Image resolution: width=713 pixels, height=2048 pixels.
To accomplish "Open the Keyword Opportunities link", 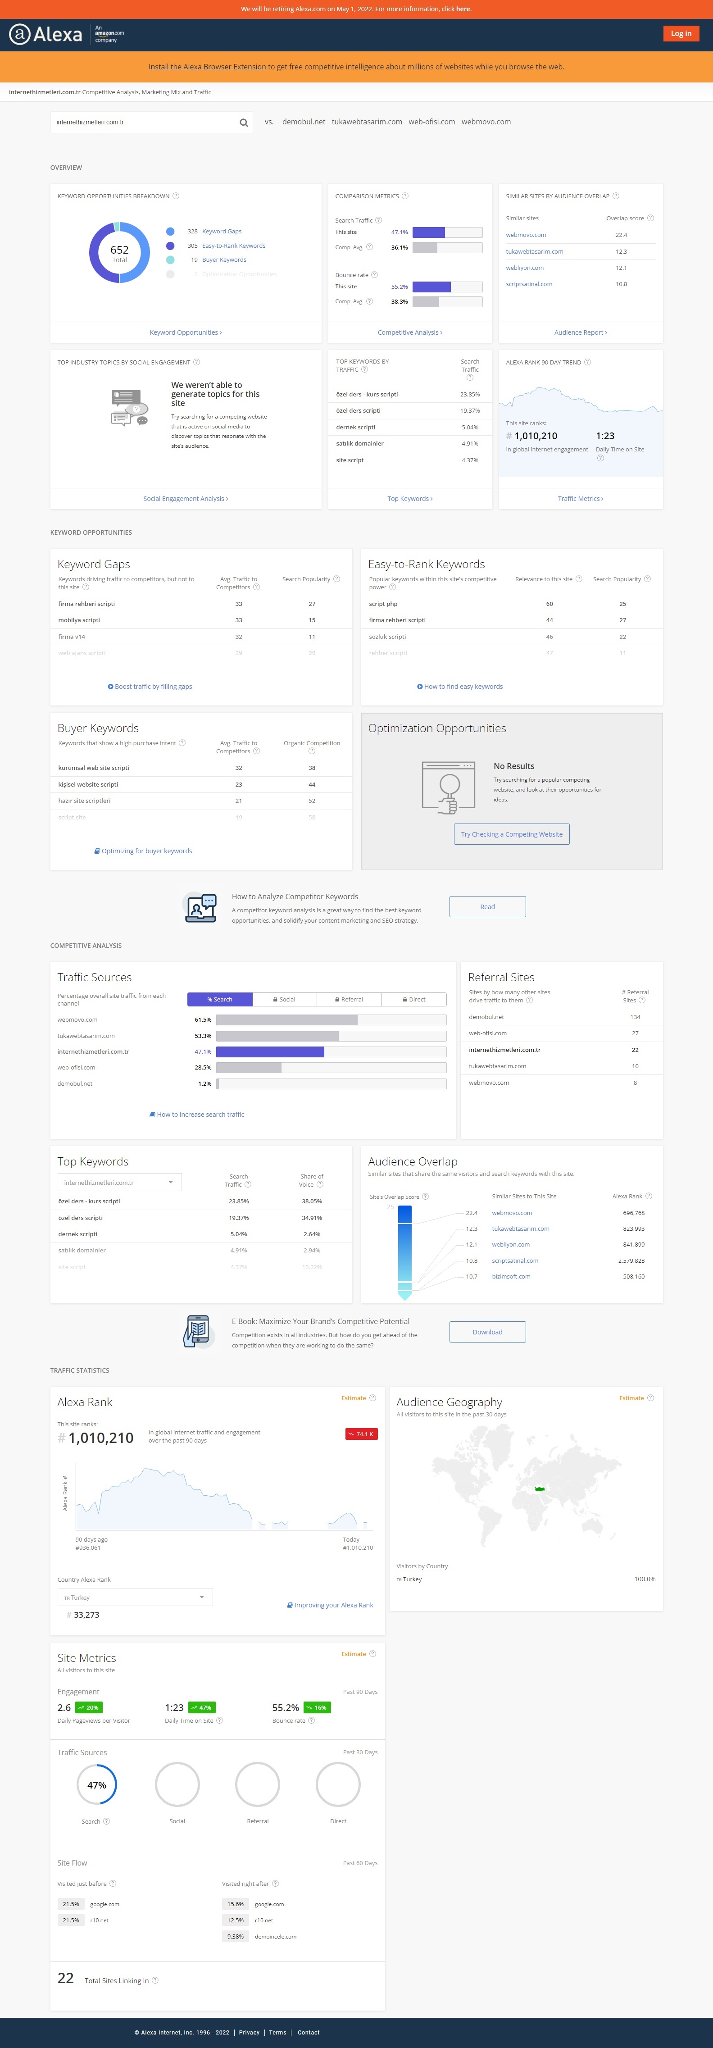I will (186, 332).
